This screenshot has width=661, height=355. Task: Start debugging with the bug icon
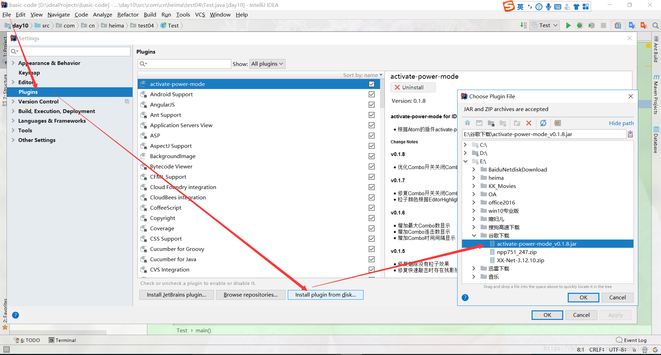[580, 25]
